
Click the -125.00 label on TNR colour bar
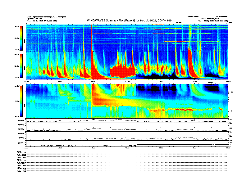[16, 101]
